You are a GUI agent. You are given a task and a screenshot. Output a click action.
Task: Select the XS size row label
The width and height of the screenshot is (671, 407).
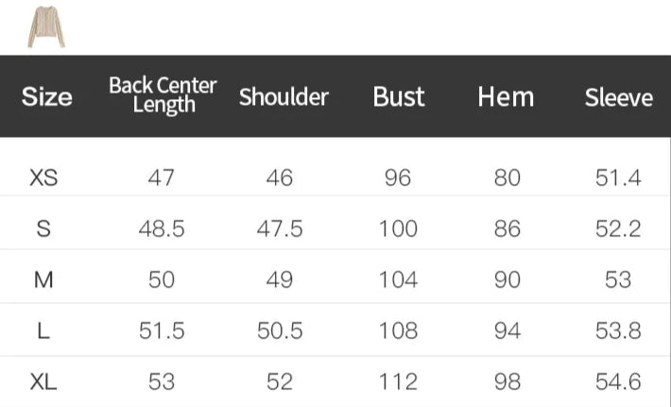[x=43, y=178]
